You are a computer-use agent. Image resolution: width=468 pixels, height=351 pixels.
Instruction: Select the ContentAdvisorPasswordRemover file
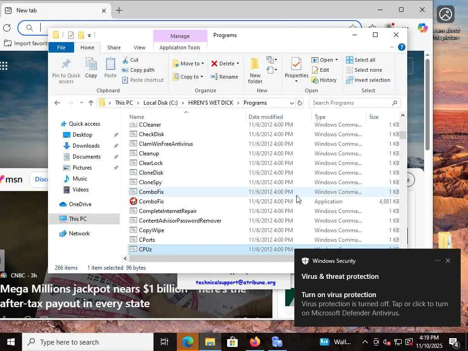click(264, 221)
